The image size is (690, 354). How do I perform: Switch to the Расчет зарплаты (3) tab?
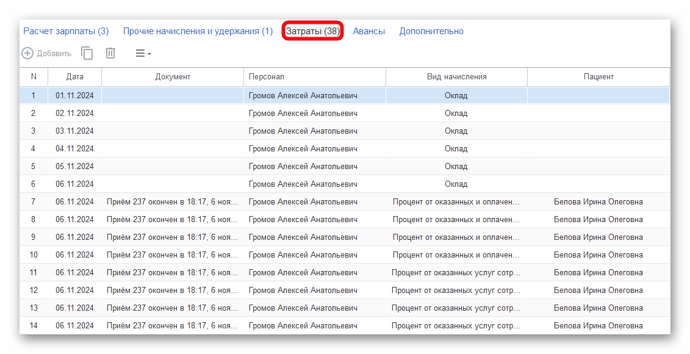point(66,31)
